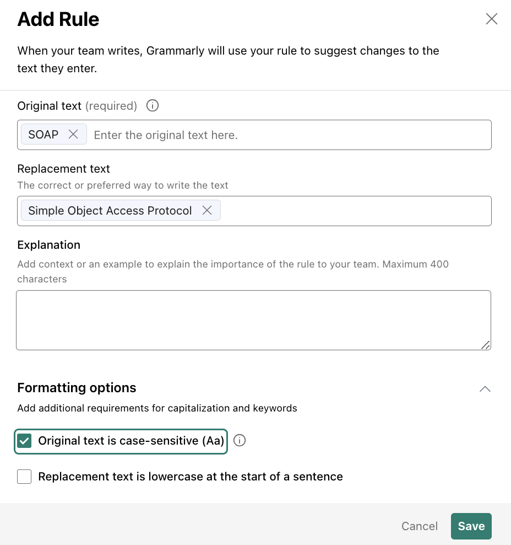This screenshot has height=545, width=511.
Task: Click the 'Original text is case-sensitive (Aa)' label
Action: click(131, 441)
